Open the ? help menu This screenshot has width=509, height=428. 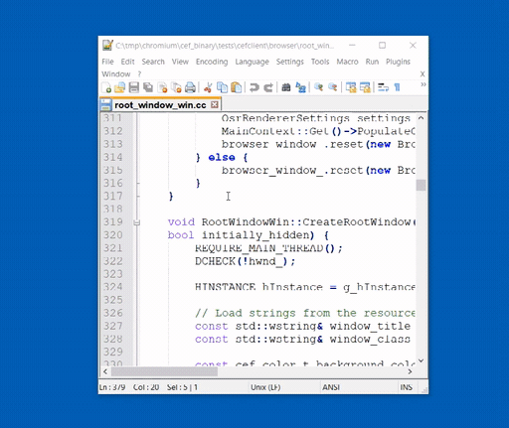pyautogui.click(x=139, y=74)
